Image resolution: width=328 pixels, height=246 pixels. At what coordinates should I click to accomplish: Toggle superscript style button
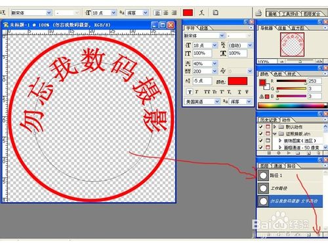(222, 92)
